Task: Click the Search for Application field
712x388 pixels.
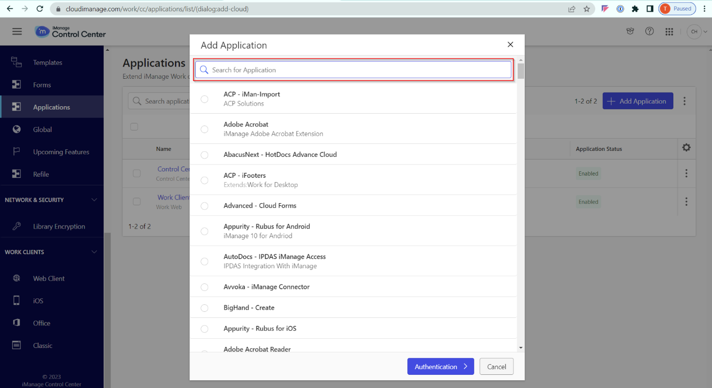Action: (353, 70)
